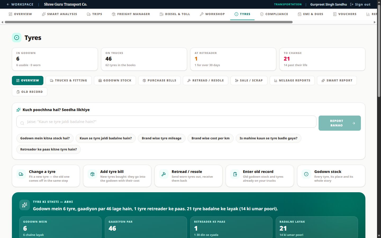Select the green Overview sub-tab button
Image resolution: width=381 pixels, height=238 pixels.
tap(28, 80)
